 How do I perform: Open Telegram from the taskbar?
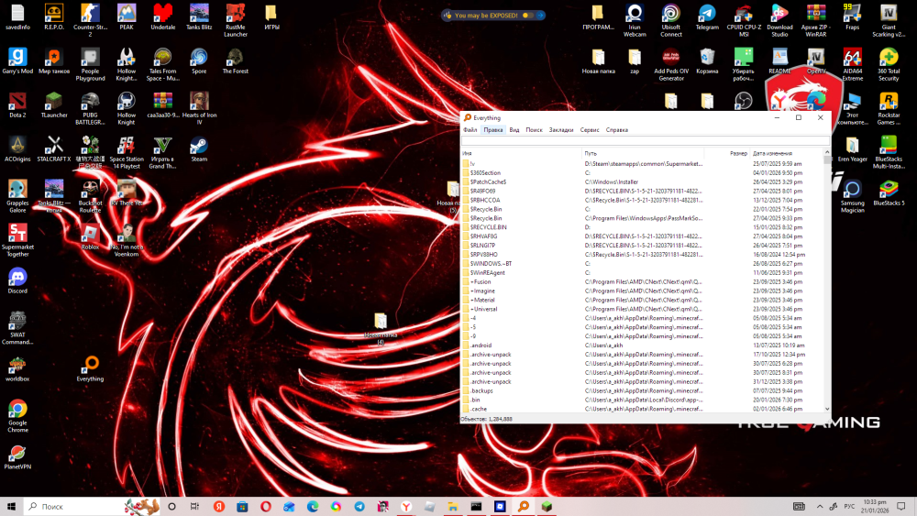[x=359, y=506]
